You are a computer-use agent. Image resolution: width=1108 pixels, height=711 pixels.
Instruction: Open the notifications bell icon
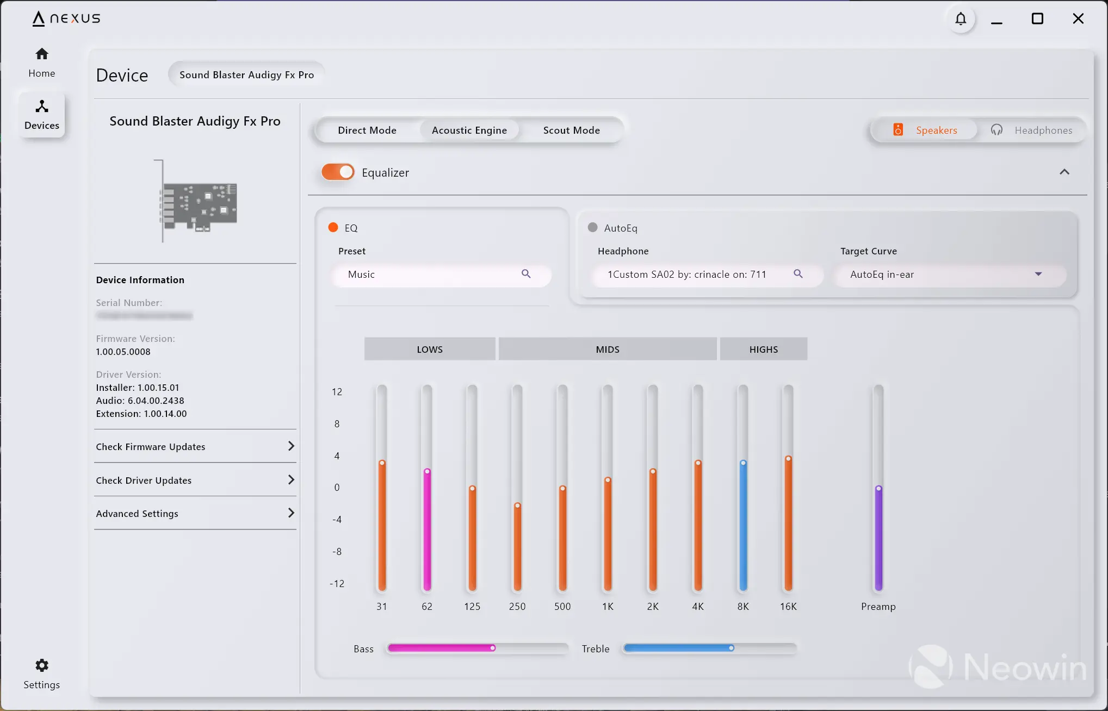(x=961, y=19)
